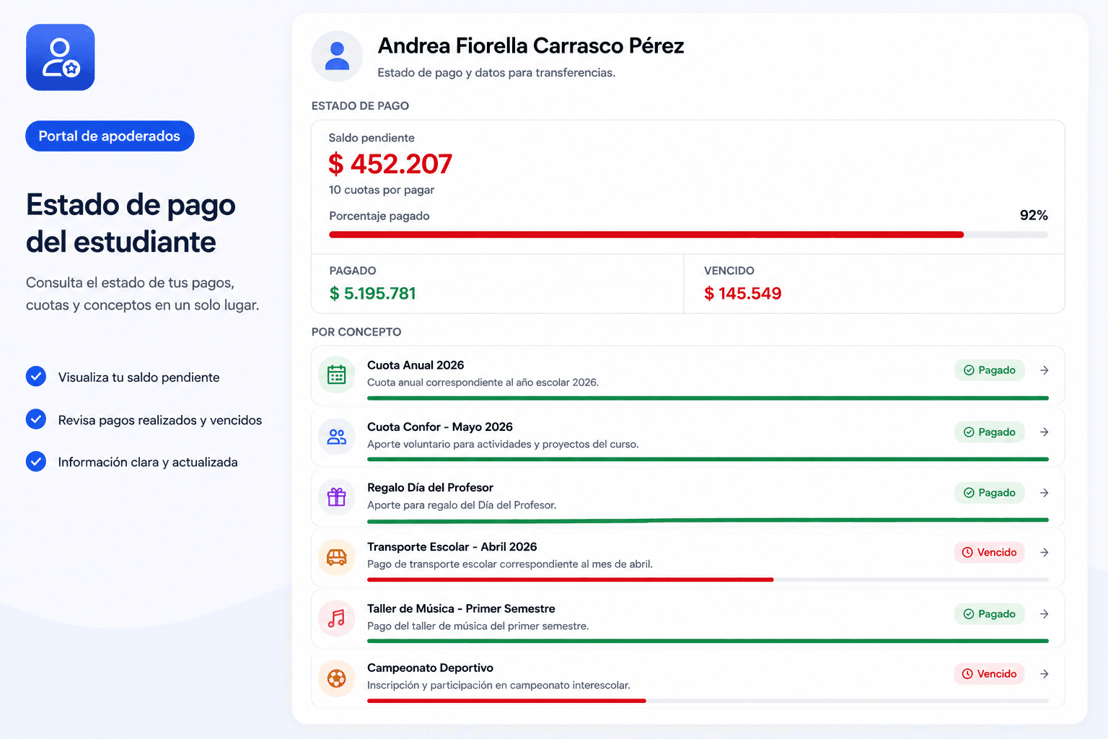The image size is (1108, 739).
Task: Click the Cuota Anual 2026 calendar icon
Action: pyautogui.click(x=337, y=375)
